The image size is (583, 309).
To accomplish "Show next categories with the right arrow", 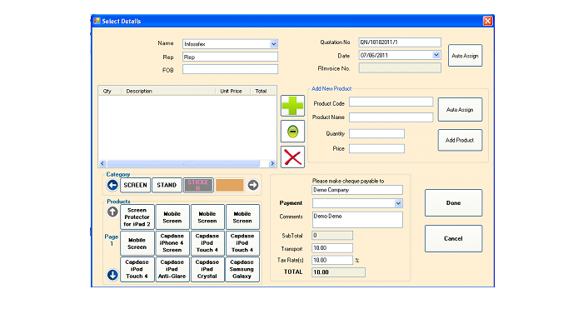I will (253, 185).
